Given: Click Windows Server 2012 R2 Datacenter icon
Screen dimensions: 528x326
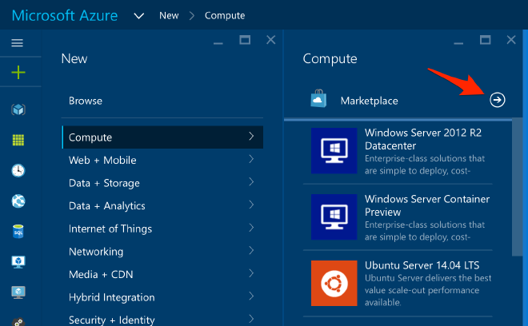Looking at the screenshot, I should click(x=334, y=151).
